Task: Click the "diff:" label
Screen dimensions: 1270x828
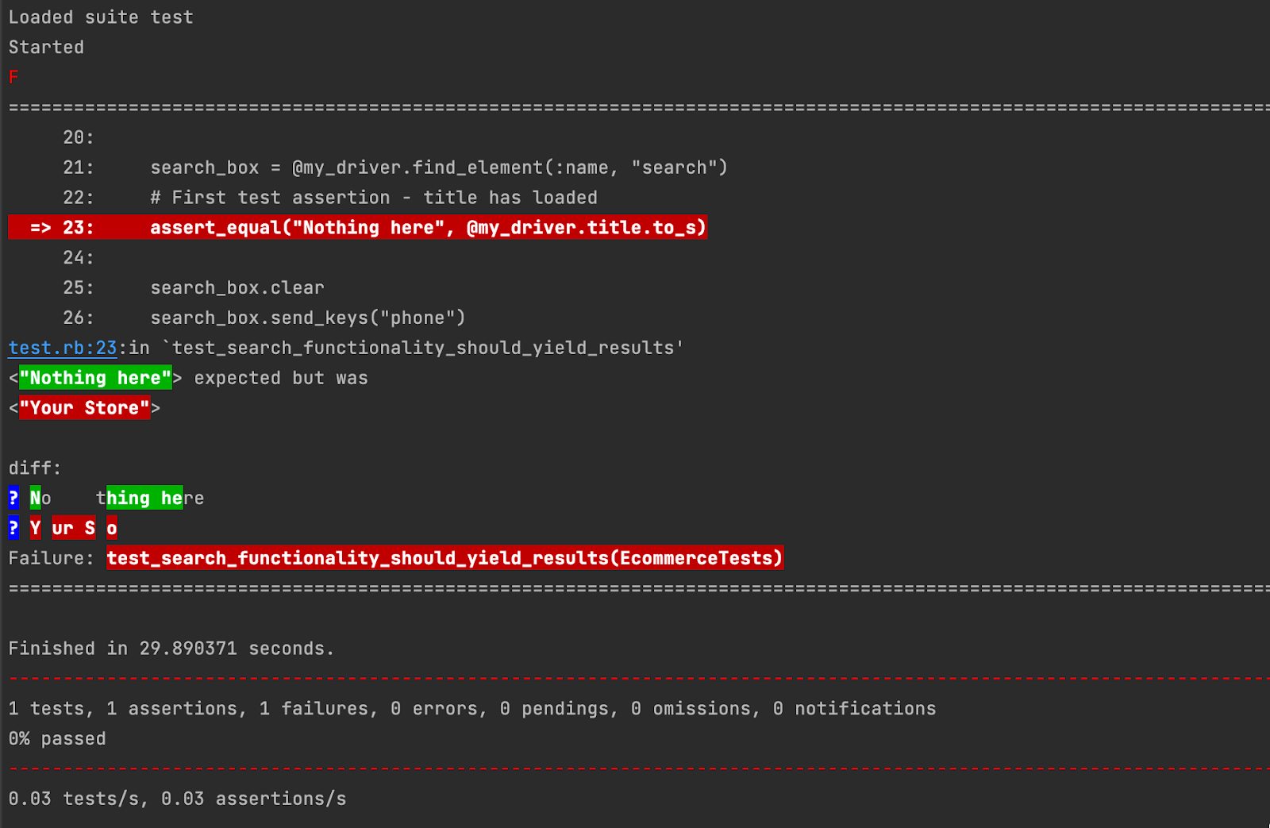Action: coord(35,468)
